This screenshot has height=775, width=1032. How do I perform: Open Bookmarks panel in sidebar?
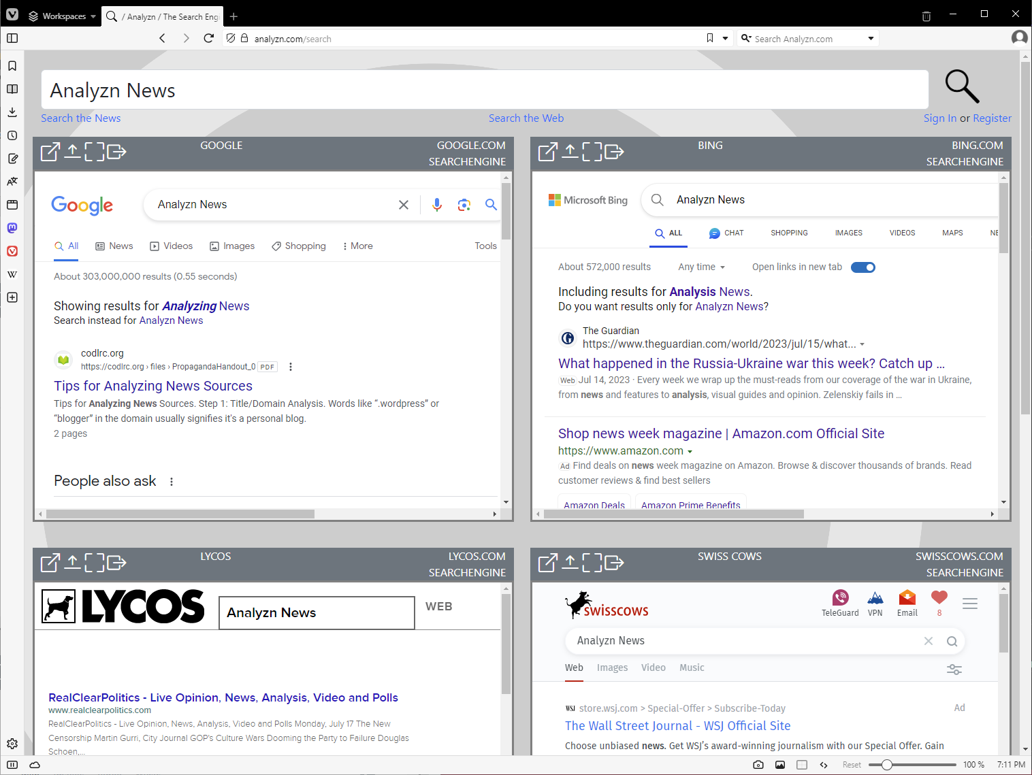12,66
